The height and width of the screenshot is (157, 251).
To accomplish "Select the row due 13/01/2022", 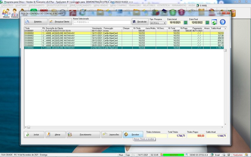I will [x=124, y=43].
